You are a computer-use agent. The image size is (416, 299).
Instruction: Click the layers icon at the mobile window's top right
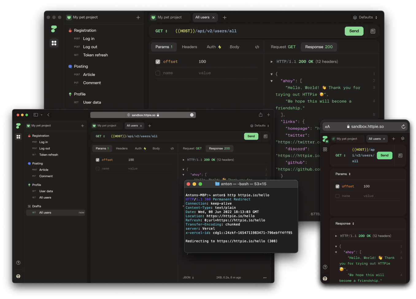click(403, 138)
